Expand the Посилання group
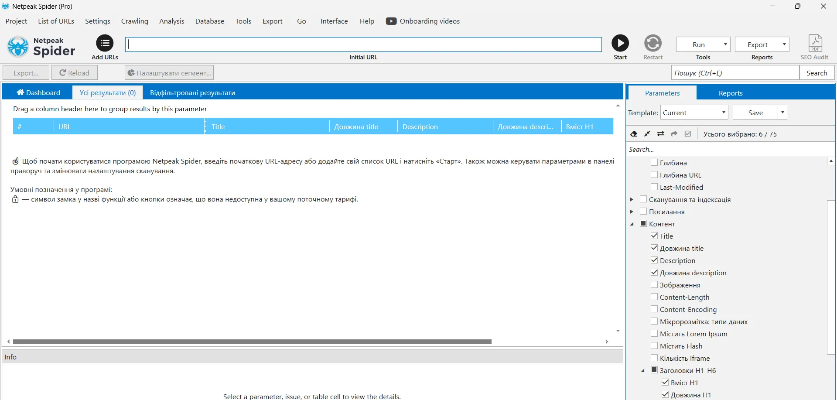Screen dimensions: 837x400 [632, 212]
